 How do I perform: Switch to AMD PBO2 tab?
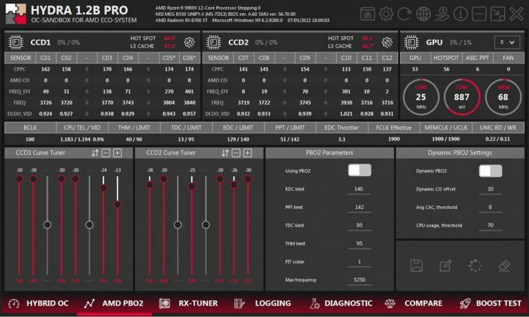114,303
